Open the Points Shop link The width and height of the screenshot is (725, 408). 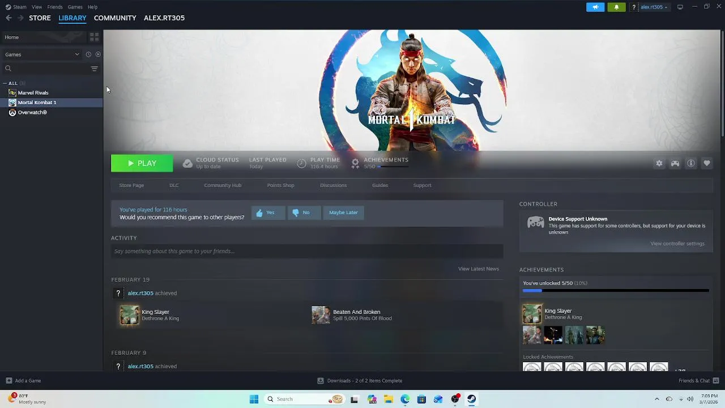(x=280, y=185)
